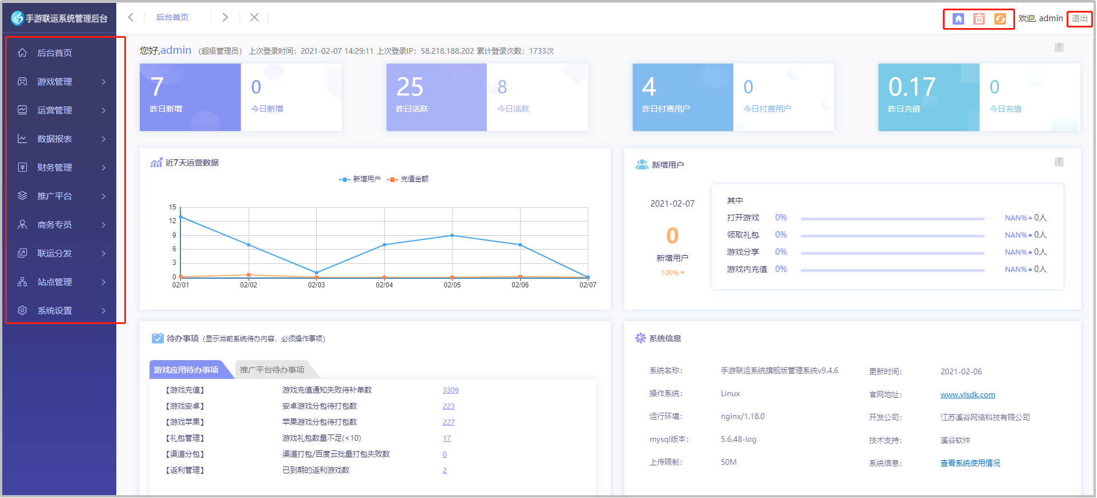Screen dimensions: 1097x498
Task: Toggle the 充值金额 series in the chart legend
Action: pos(408,179)
